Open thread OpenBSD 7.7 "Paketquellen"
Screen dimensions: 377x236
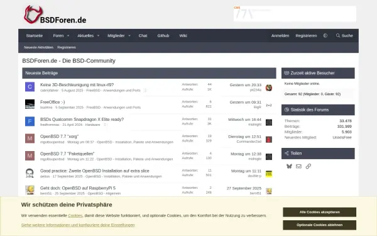tap(67, 154)
